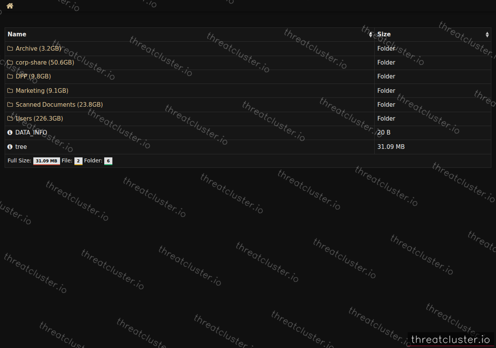Click the Folder size cell in Marketing row

[x=432, y=91]
